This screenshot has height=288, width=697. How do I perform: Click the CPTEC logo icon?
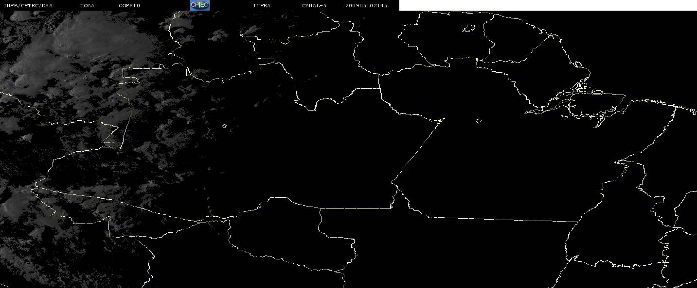coord(199,5)
